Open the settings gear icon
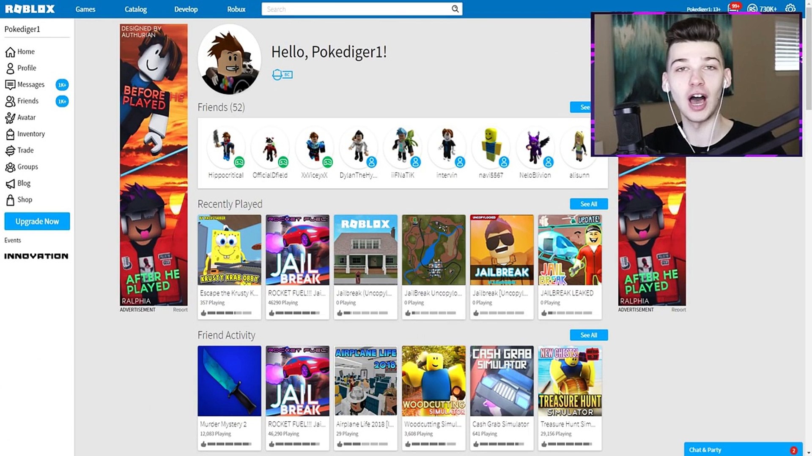Screen dimensions: 812x456 (x=790, y=8)
